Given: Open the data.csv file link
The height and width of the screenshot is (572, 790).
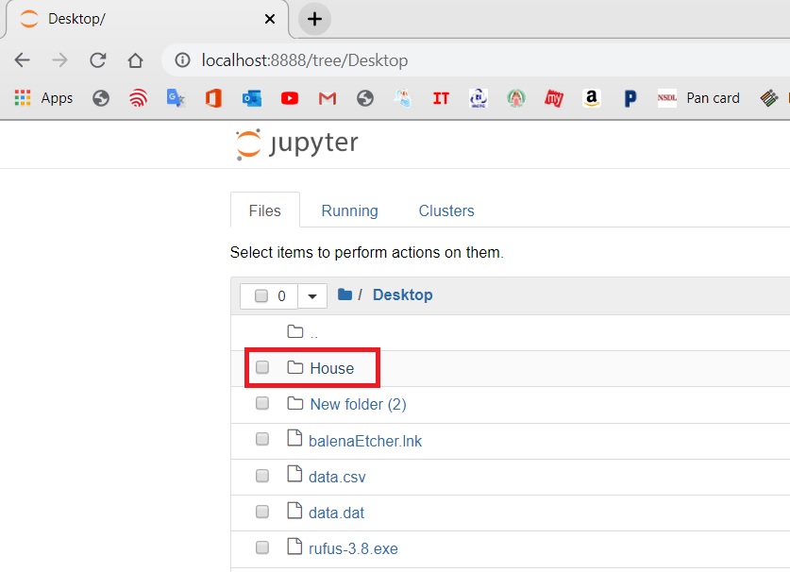Looking at the screenshot, I should pos(337,477).
